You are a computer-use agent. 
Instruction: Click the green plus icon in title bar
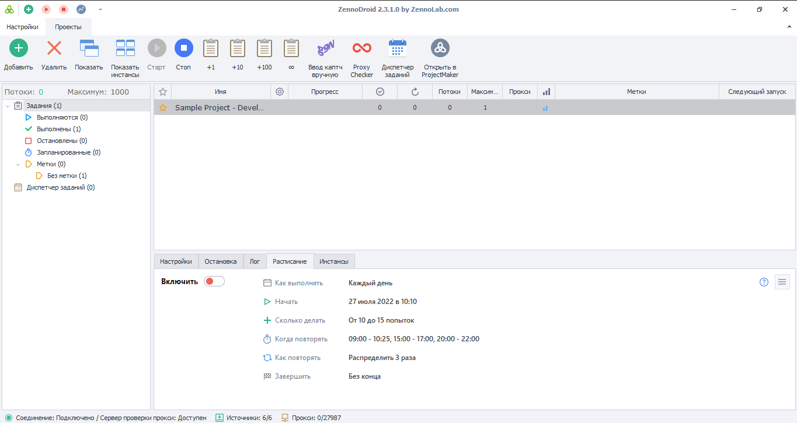click(x=28, y=9)
